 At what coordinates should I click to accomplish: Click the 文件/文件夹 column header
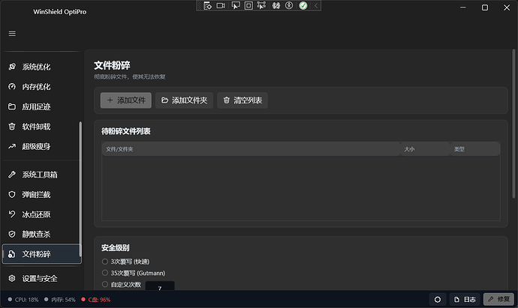[251, 149]
